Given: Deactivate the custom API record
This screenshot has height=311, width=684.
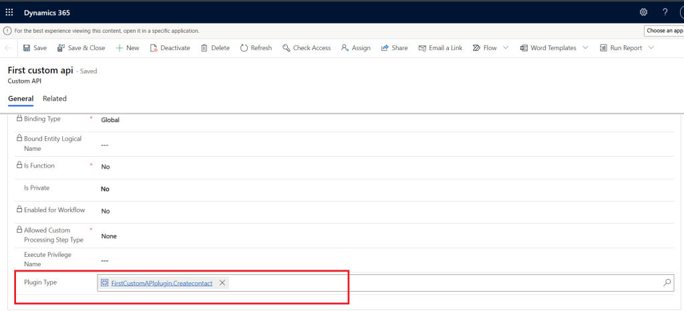Looking at the screenshot, I should (170, 48).
